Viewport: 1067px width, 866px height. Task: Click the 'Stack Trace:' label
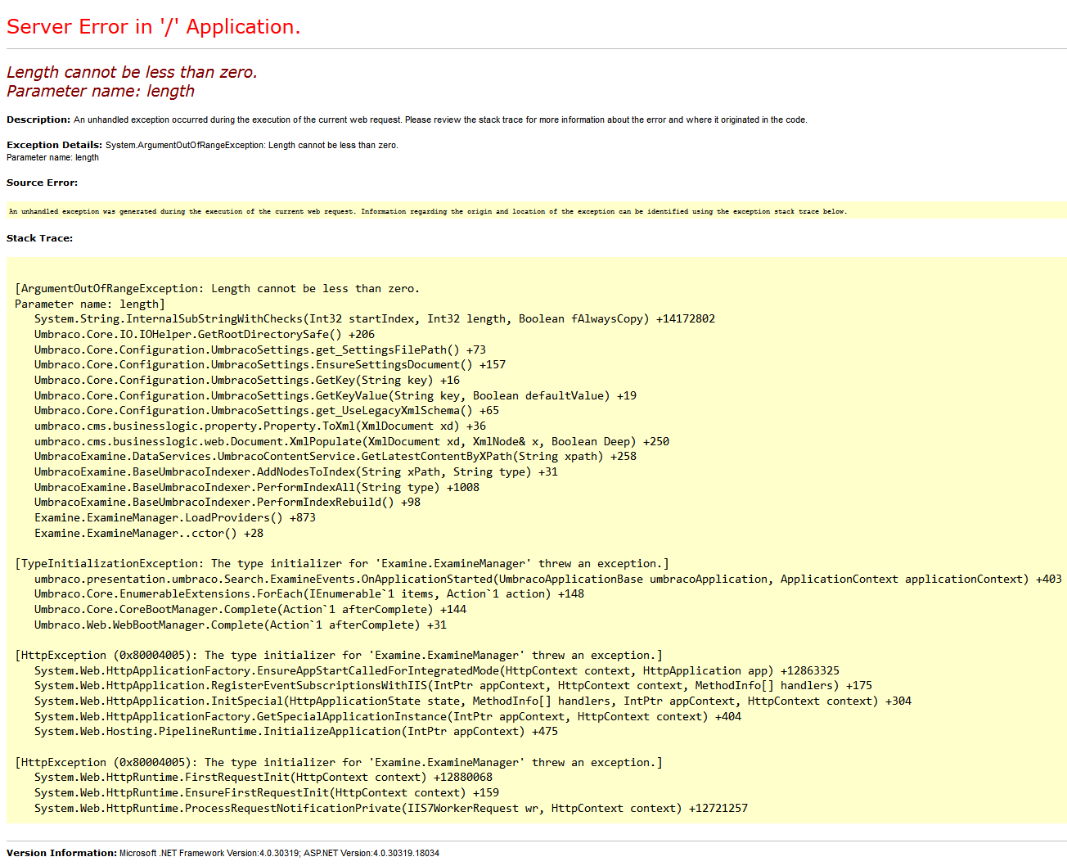click(x=40, y=238)
